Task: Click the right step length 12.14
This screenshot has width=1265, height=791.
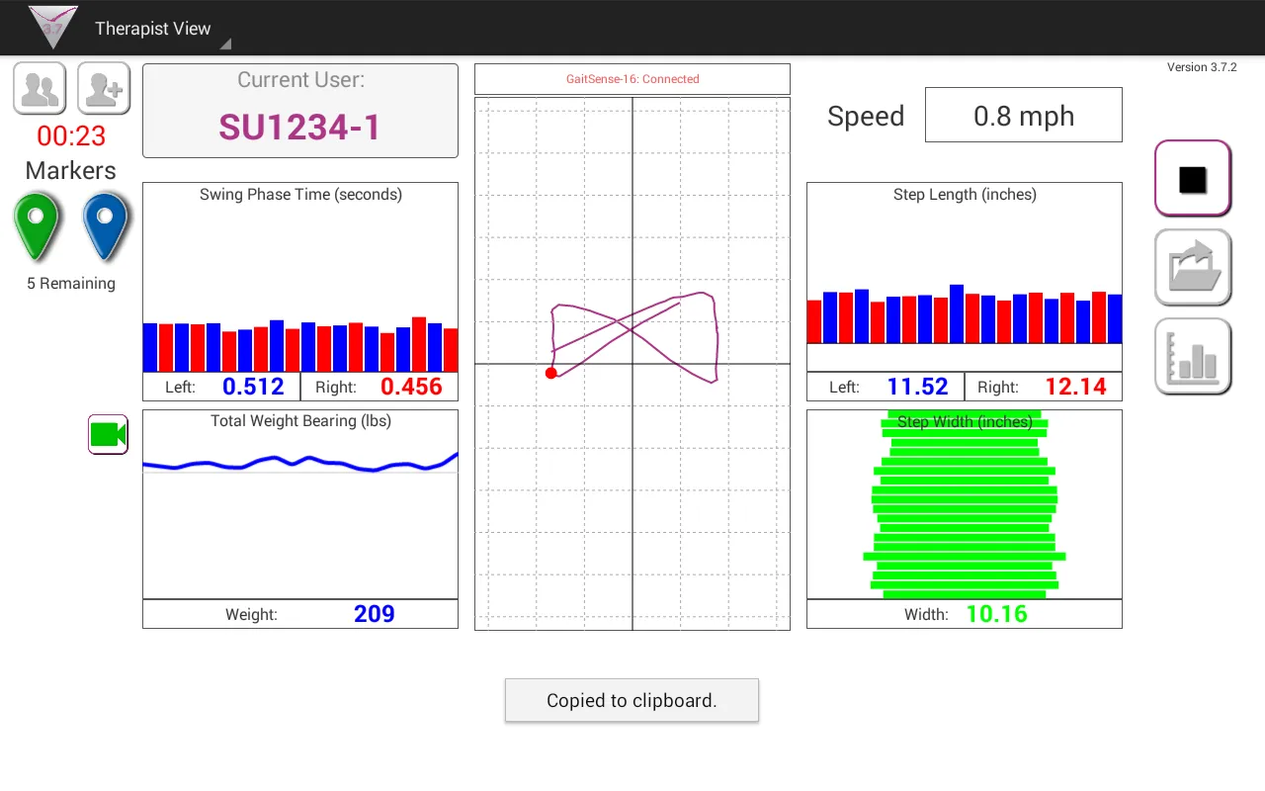Action: pyautogui.click(x=1075, y=387)
